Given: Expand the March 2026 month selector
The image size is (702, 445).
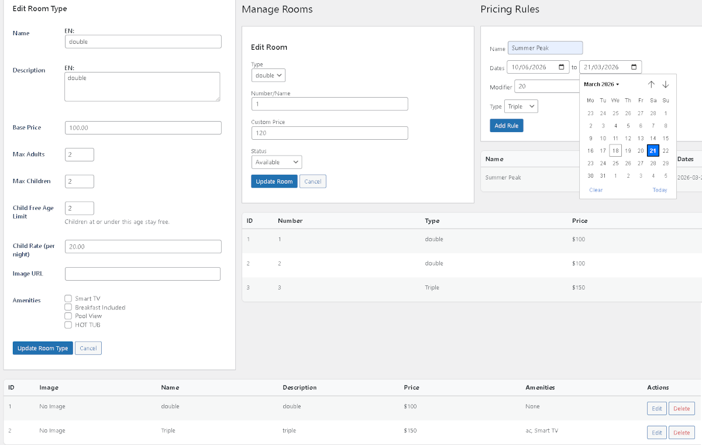Looking at the screenshot, I should click(601, 84).
